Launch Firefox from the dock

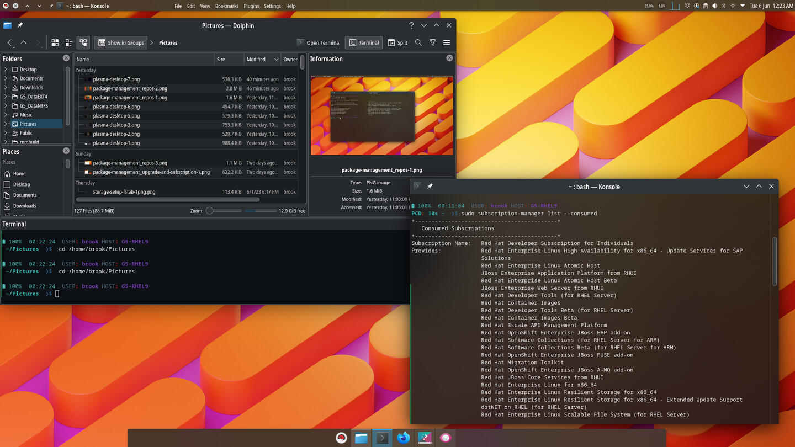[x=404, y=438]
